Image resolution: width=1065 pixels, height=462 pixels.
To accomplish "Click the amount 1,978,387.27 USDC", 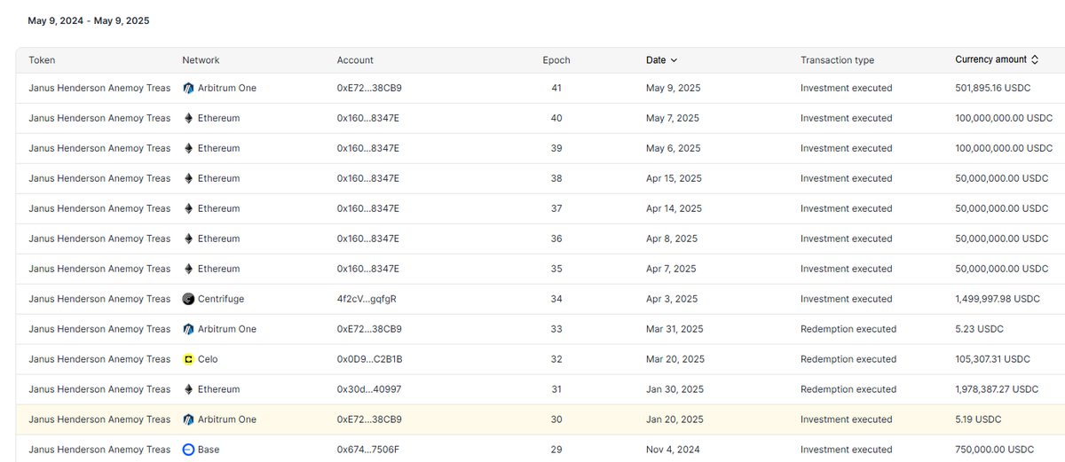I will coord(997,390).
